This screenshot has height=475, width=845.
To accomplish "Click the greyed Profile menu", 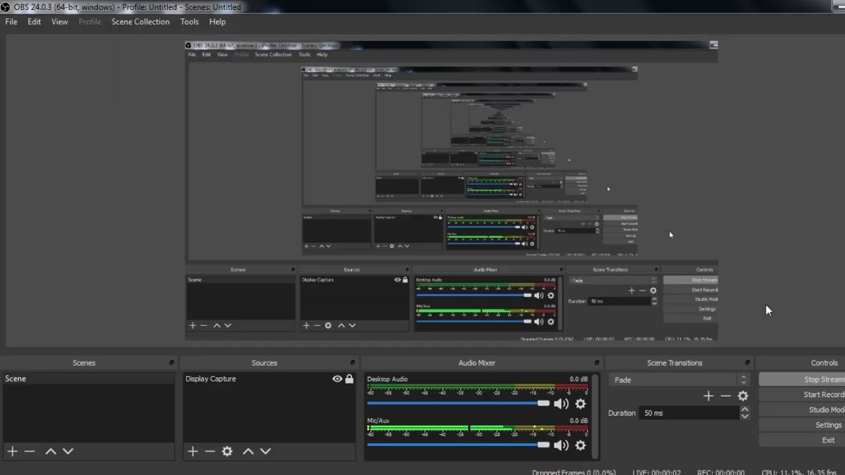I will (x=90, y=22).
